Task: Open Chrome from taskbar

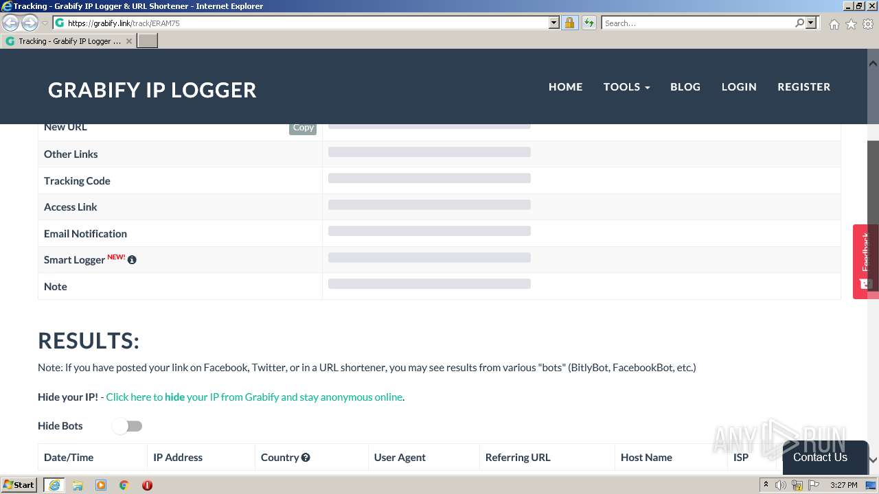Action: click(124, 485)
